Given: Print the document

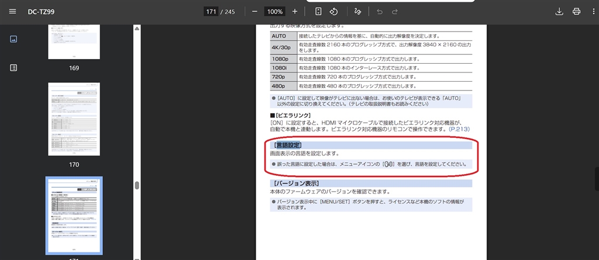Looking at the screenshot, I should [576, 12].
